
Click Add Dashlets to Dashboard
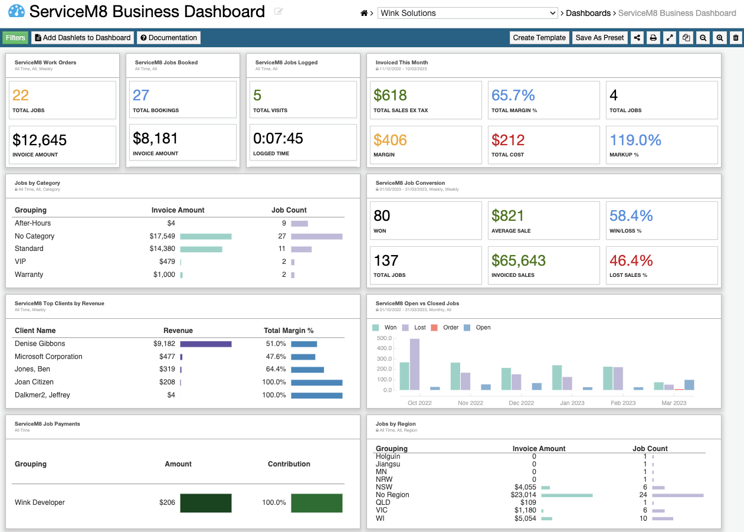coord(82,37)
